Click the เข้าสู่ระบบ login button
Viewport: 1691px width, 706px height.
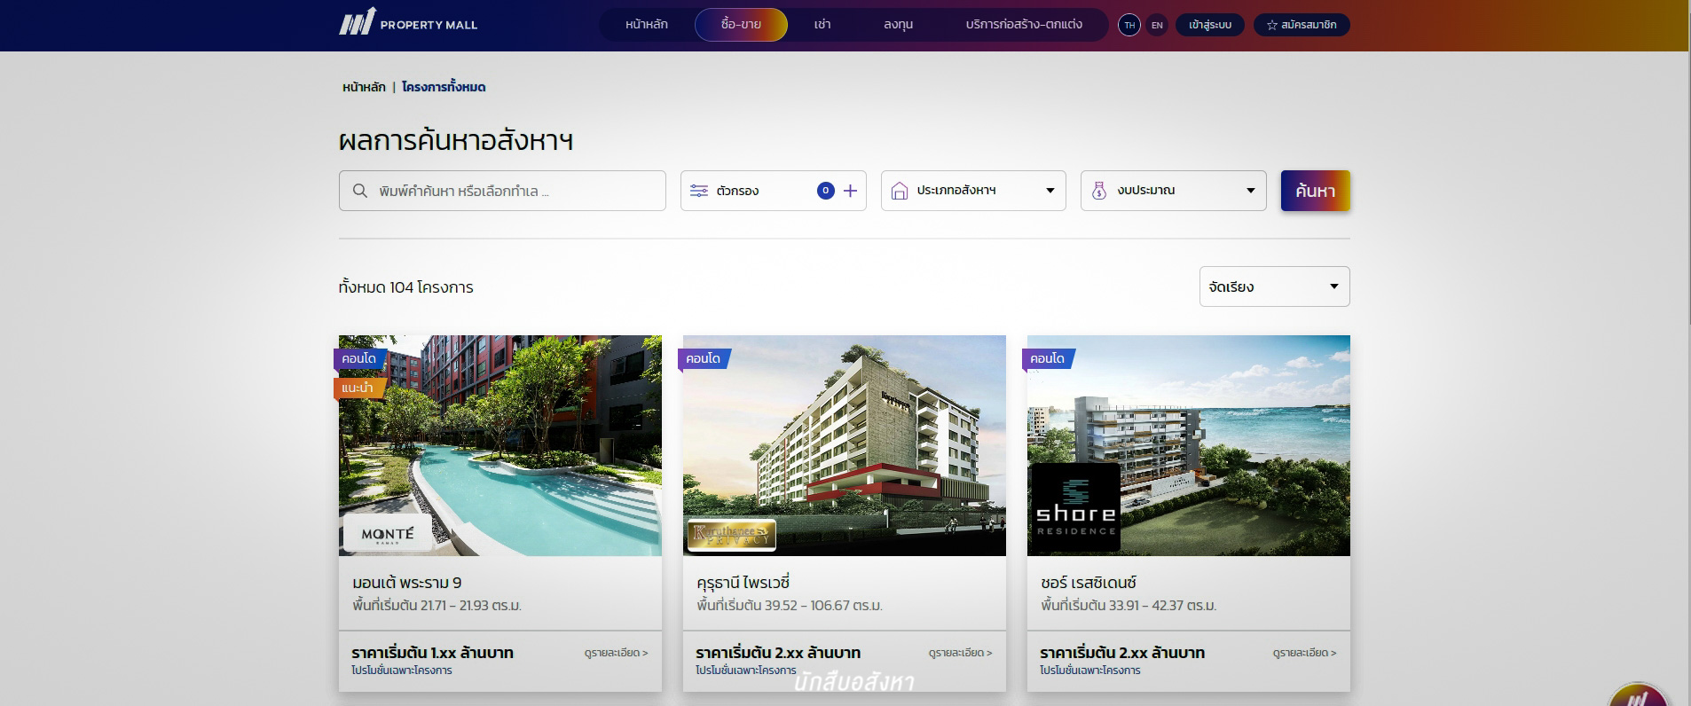point(1210,25)
